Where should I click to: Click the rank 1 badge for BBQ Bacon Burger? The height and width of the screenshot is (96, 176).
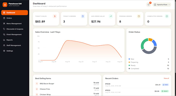[x=37, y=83]
